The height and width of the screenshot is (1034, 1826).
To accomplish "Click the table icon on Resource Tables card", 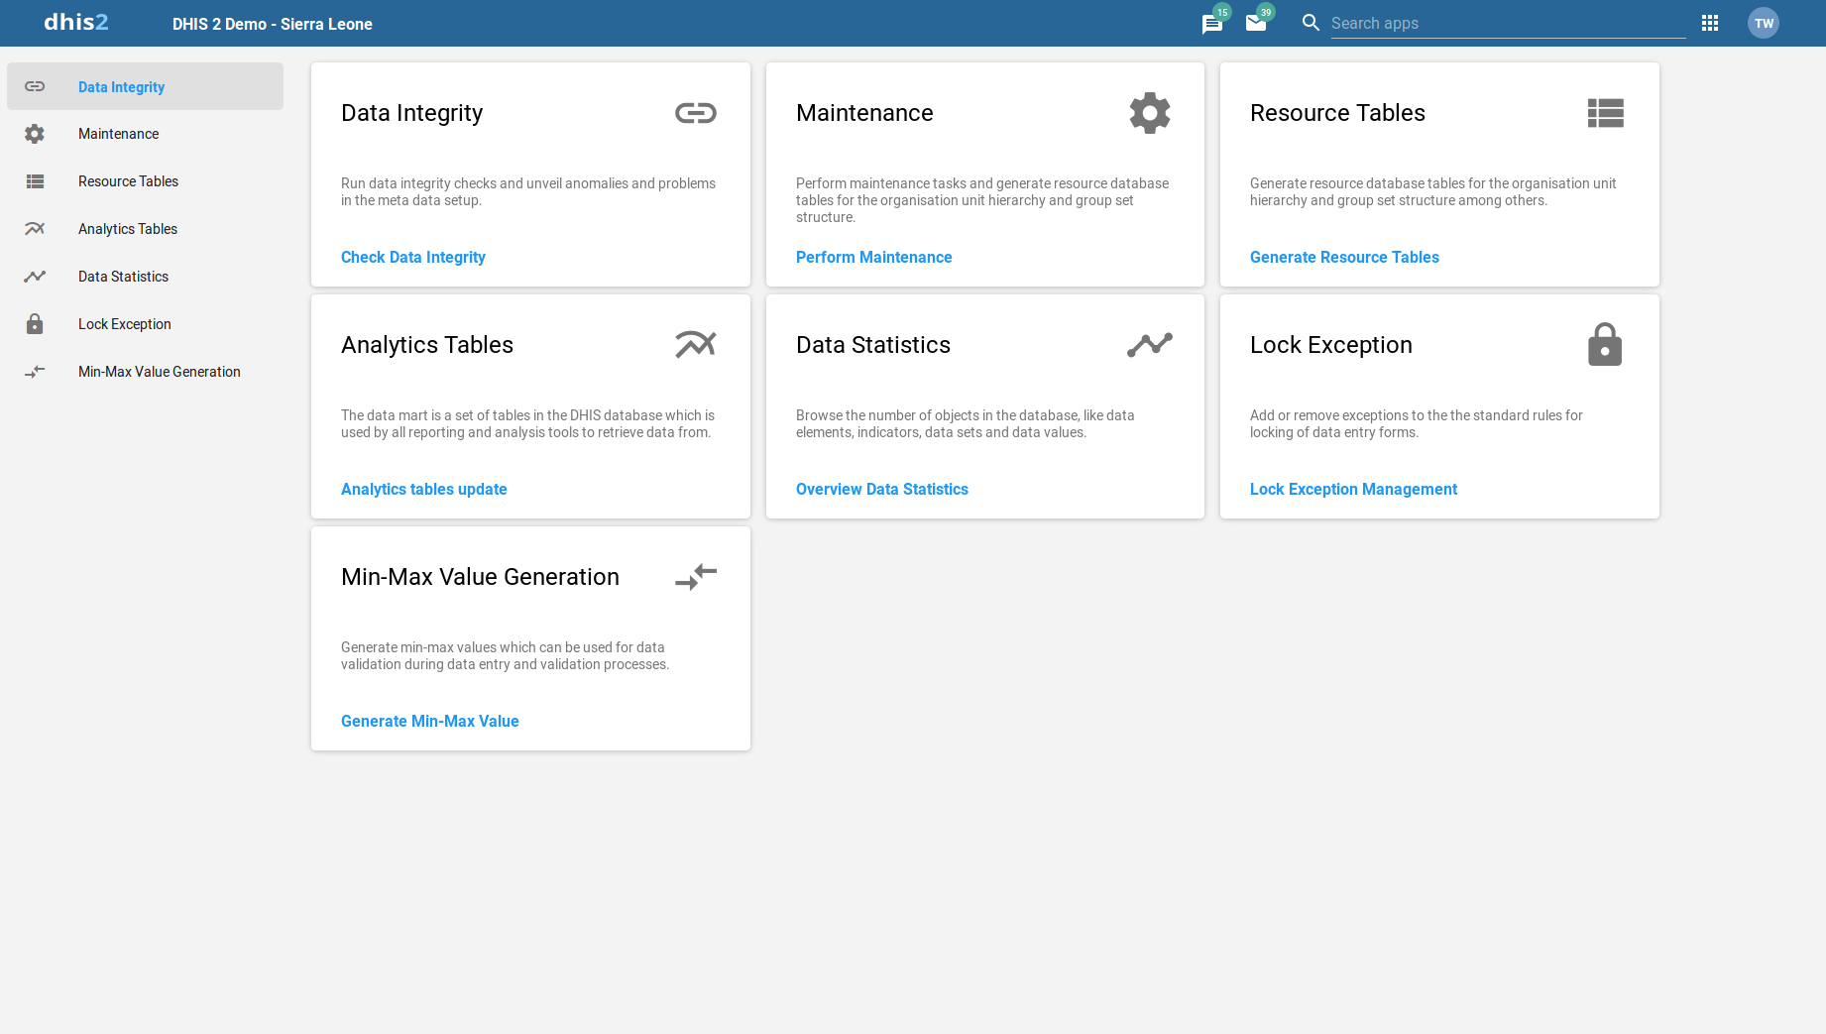I will click(1605, 113).
